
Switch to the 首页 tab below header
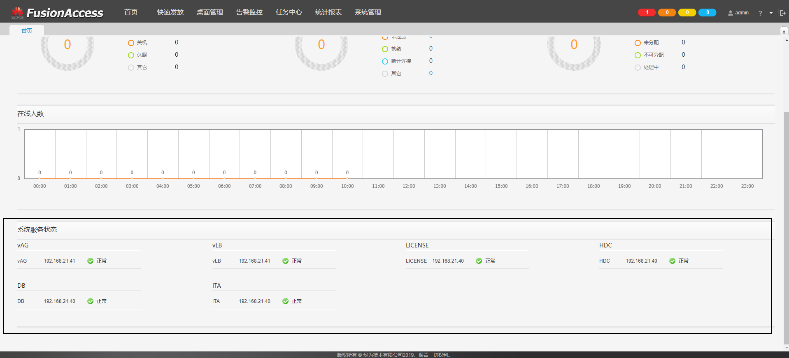[x=27, y=31]
